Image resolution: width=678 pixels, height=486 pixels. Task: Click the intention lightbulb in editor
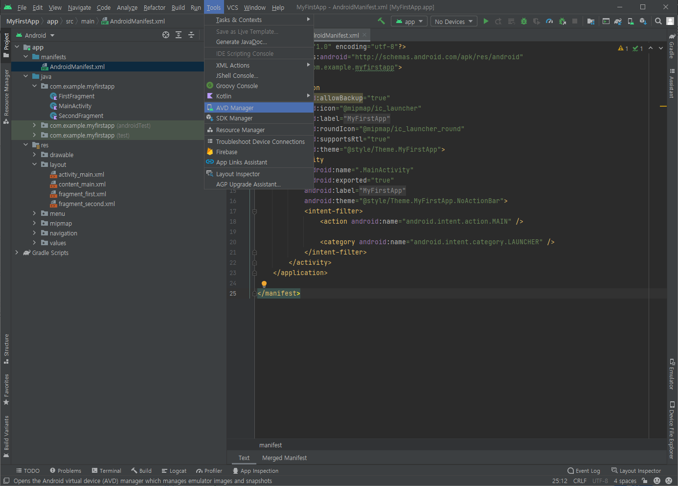pos(264,284)
